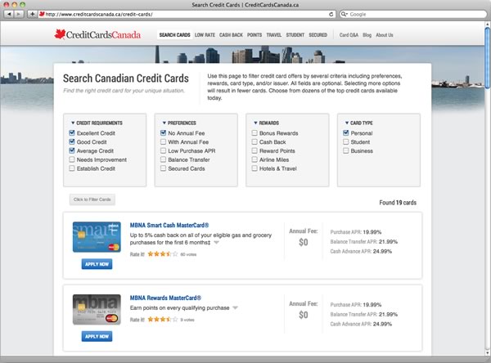This screenshot has width=491, height=363.
Task: Click the "Found 19 cards" result count
Action: point(398,203)
